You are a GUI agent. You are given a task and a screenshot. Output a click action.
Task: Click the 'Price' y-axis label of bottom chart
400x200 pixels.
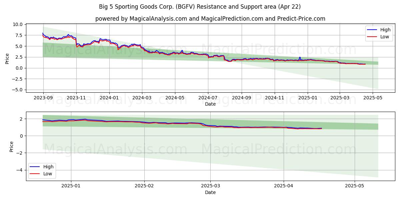11,146
